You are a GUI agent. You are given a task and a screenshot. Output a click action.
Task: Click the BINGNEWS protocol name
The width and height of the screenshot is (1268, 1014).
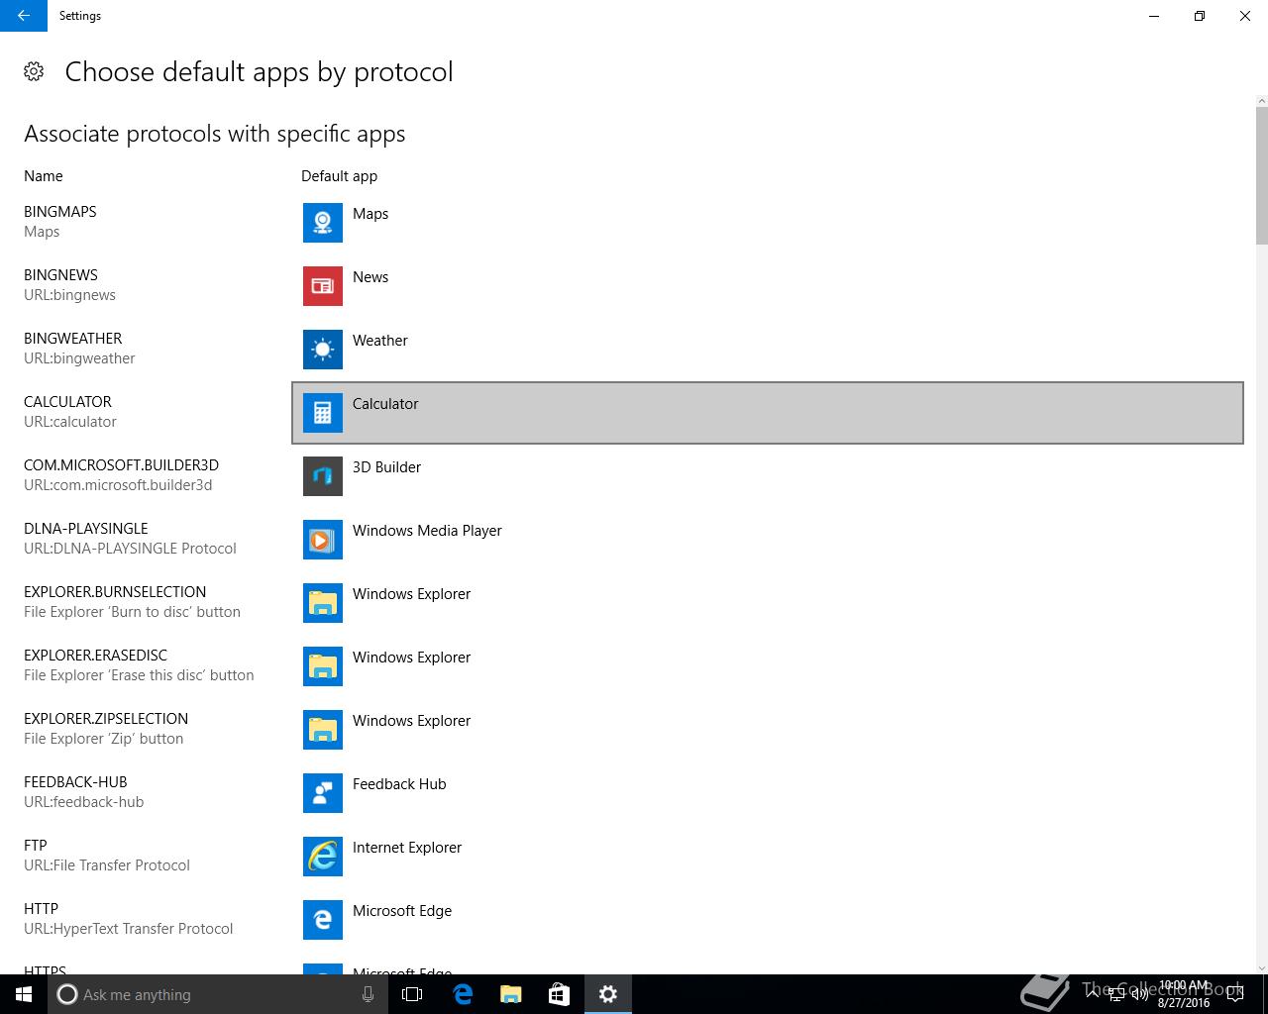coord(61,275)
